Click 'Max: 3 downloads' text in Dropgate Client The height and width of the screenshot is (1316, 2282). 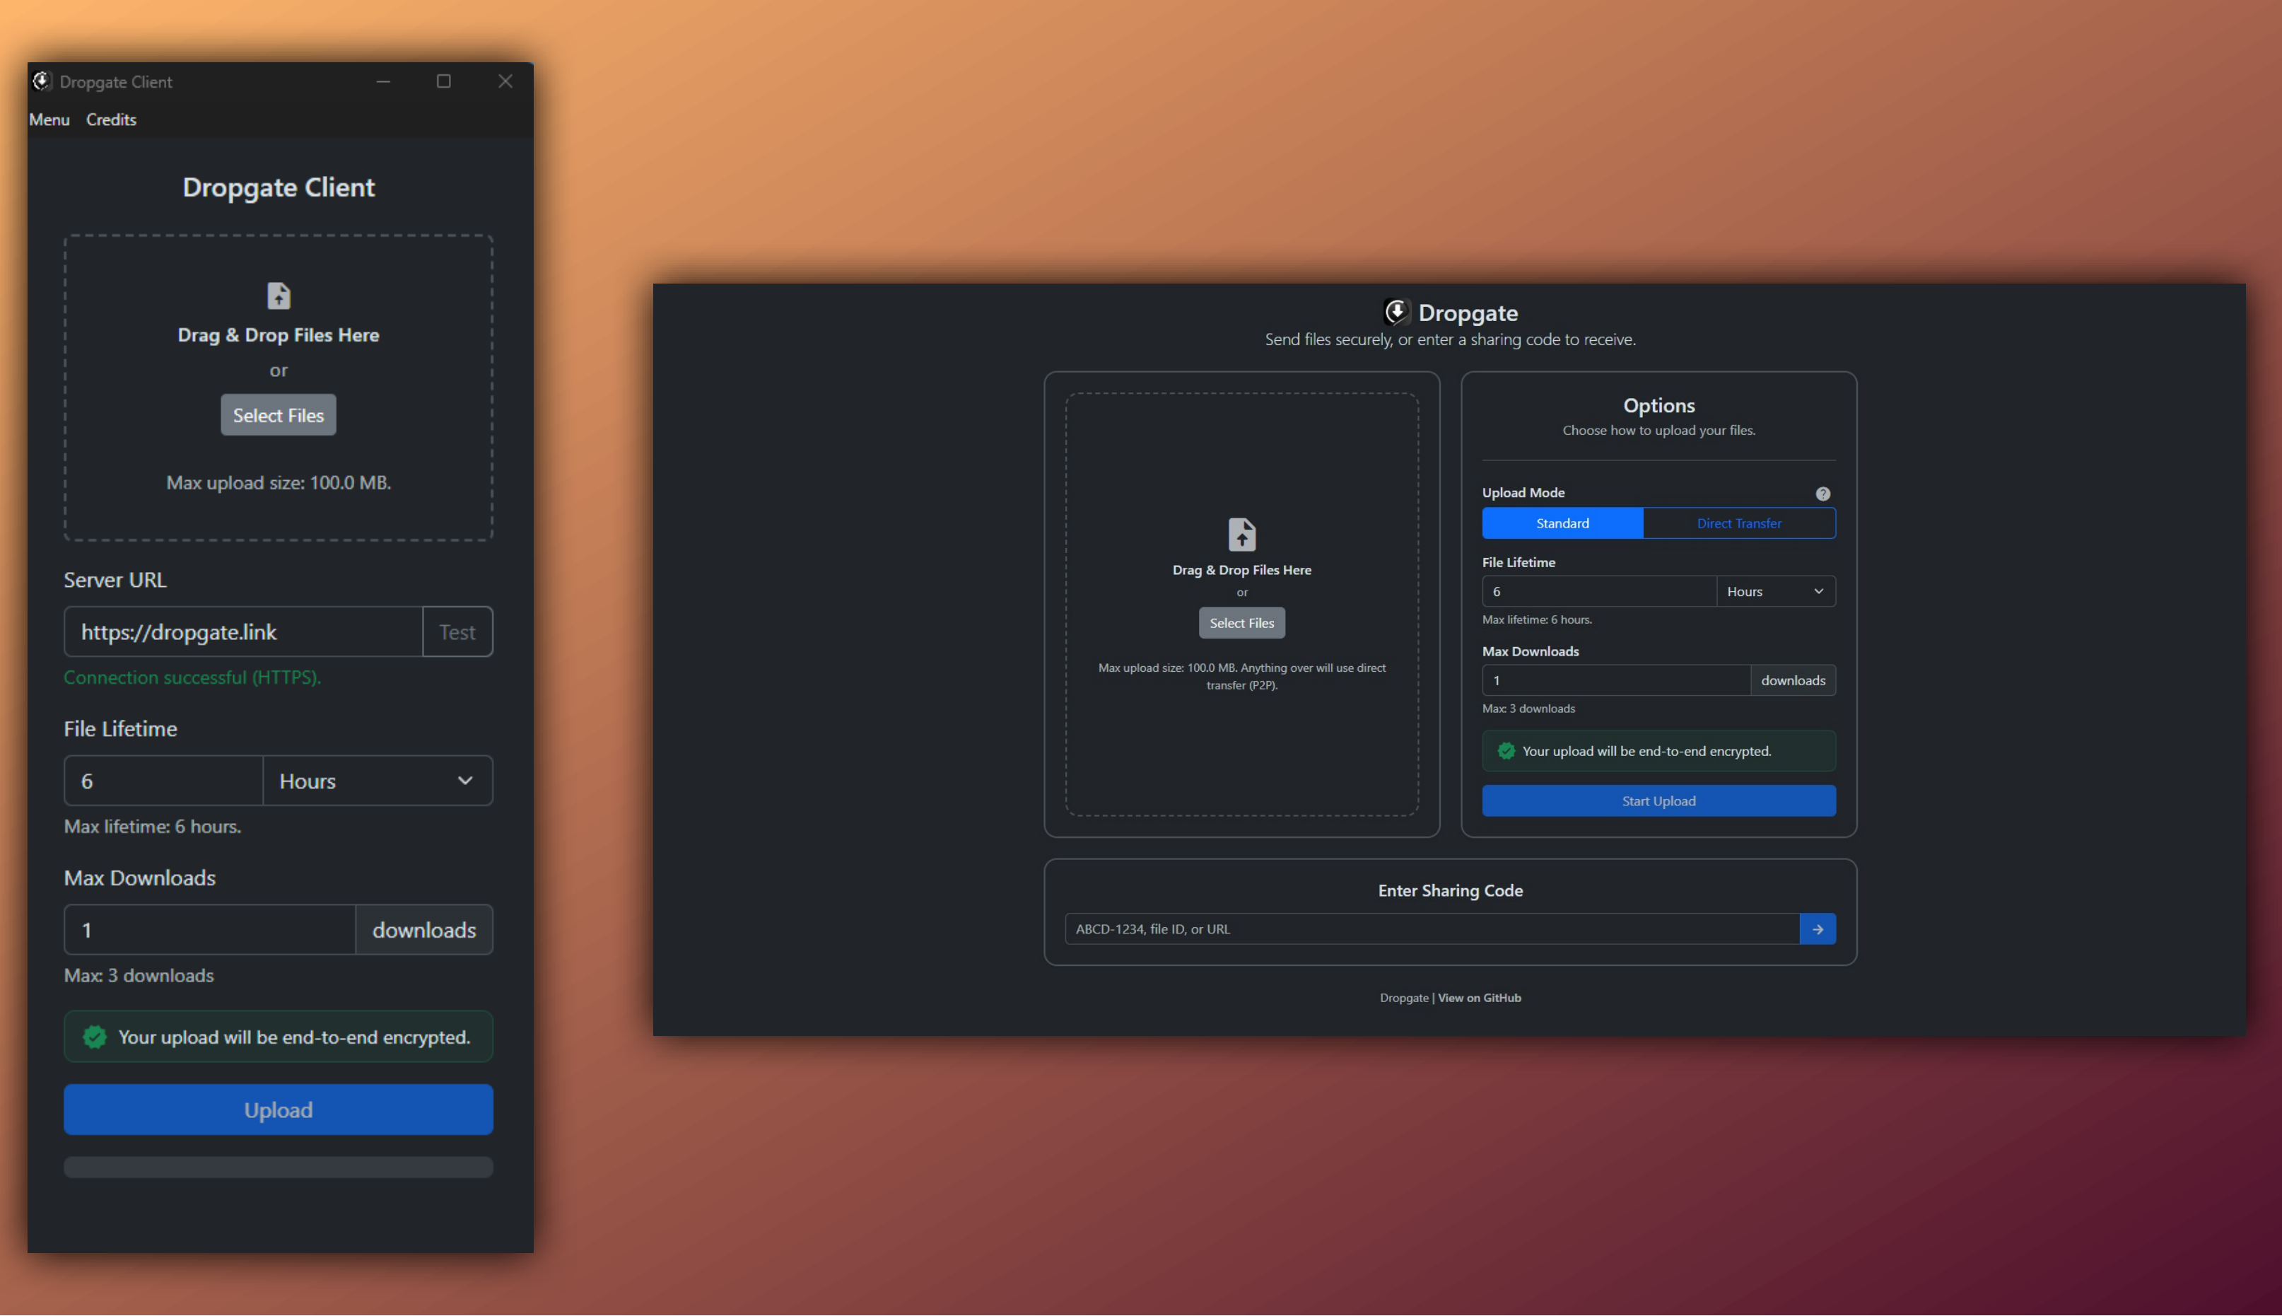point(139,975)
